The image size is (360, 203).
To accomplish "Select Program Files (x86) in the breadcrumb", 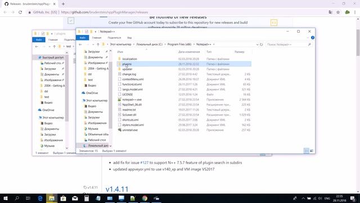I will (179, 45).
